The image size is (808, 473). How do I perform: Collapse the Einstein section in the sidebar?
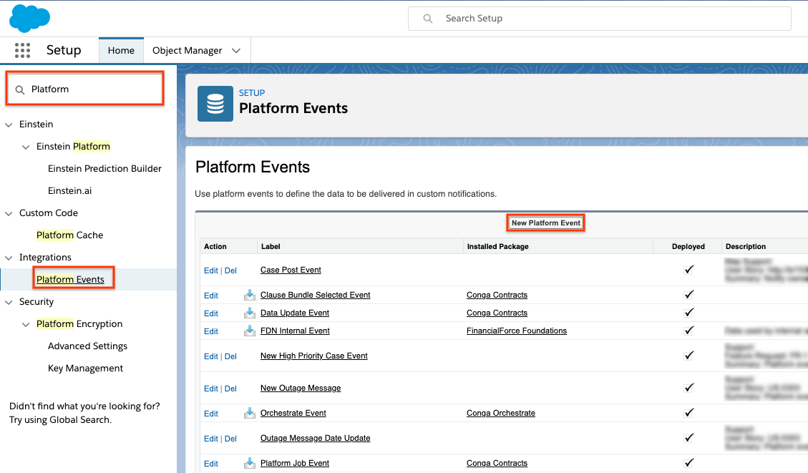9,124
